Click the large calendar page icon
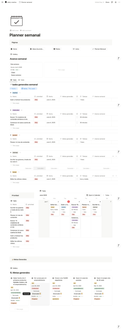Image resolution: width=122 pixels, height=330 pixels. [x=17, y=21]
